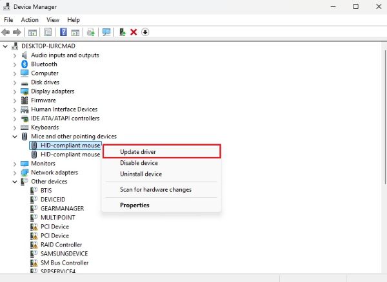Click the Bluetooth category icon
Viewport: 387px width, 282px height.
point(25,64)
